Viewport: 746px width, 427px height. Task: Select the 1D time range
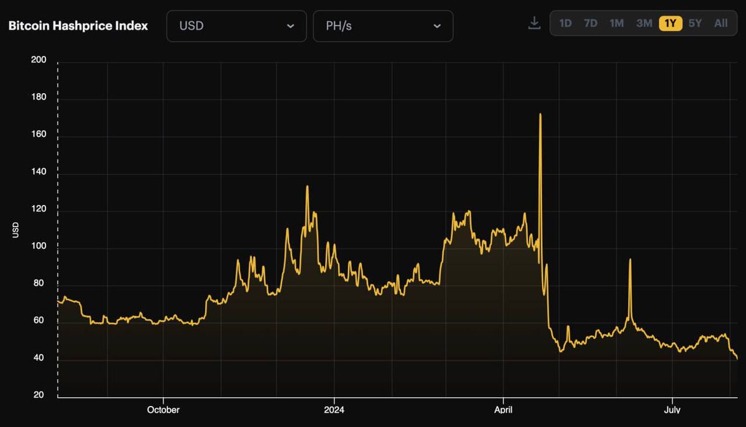tap(565, 24)
